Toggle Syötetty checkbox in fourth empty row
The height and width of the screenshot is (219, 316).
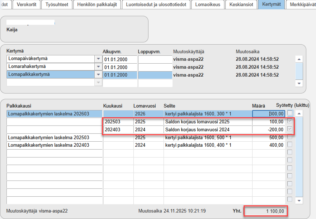[290, 176]
